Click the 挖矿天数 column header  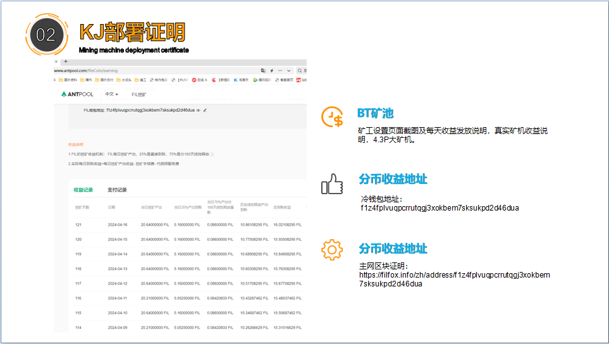pyautogui.click(x=82, y=207)
